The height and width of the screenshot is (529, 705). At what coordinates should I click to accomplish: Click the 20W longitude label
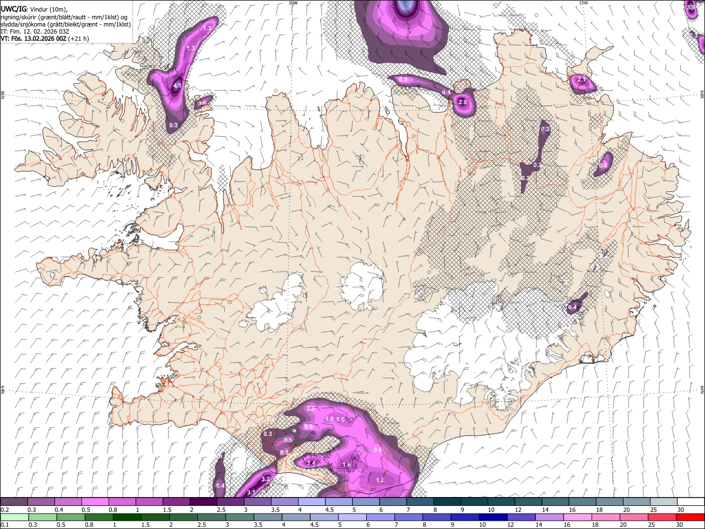pyautogui.click(x=293, y=3)
